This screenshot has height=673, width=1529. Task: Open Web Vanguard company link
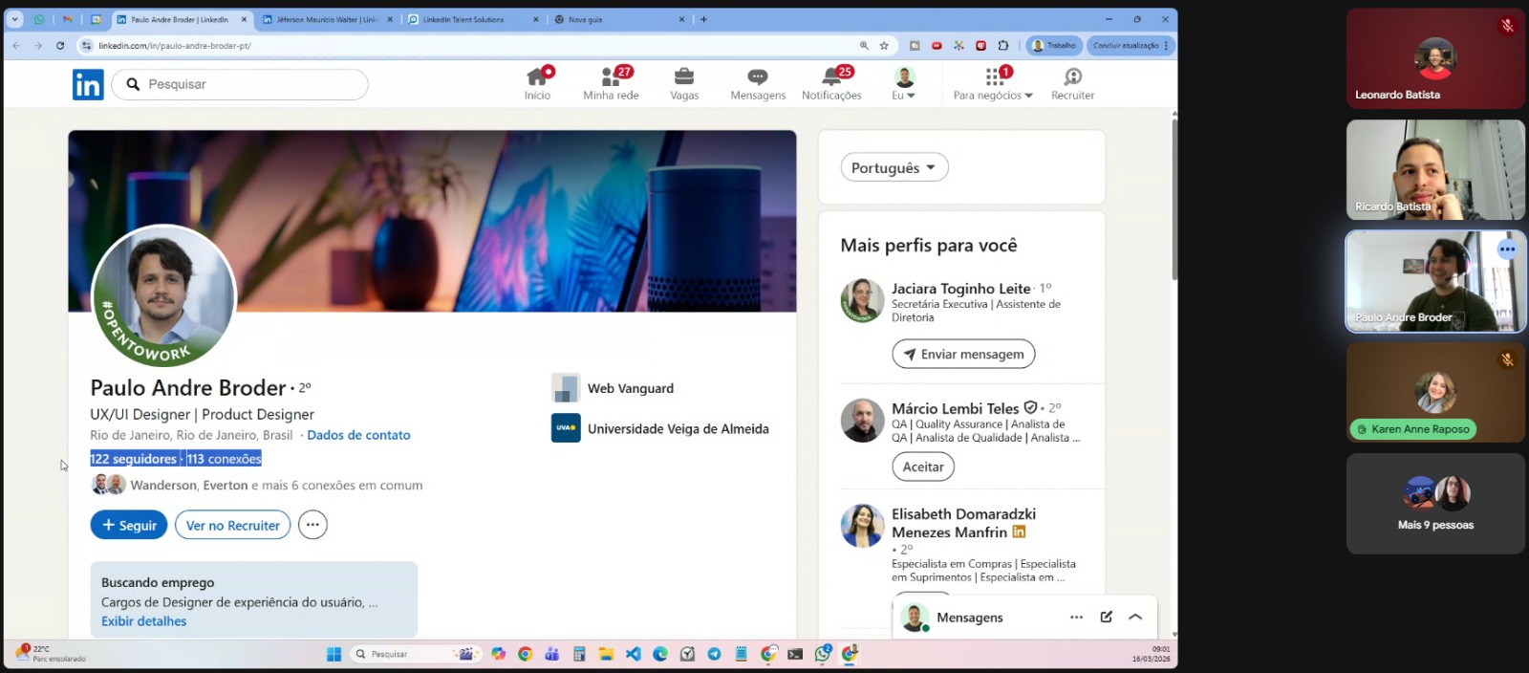(613, 388)
